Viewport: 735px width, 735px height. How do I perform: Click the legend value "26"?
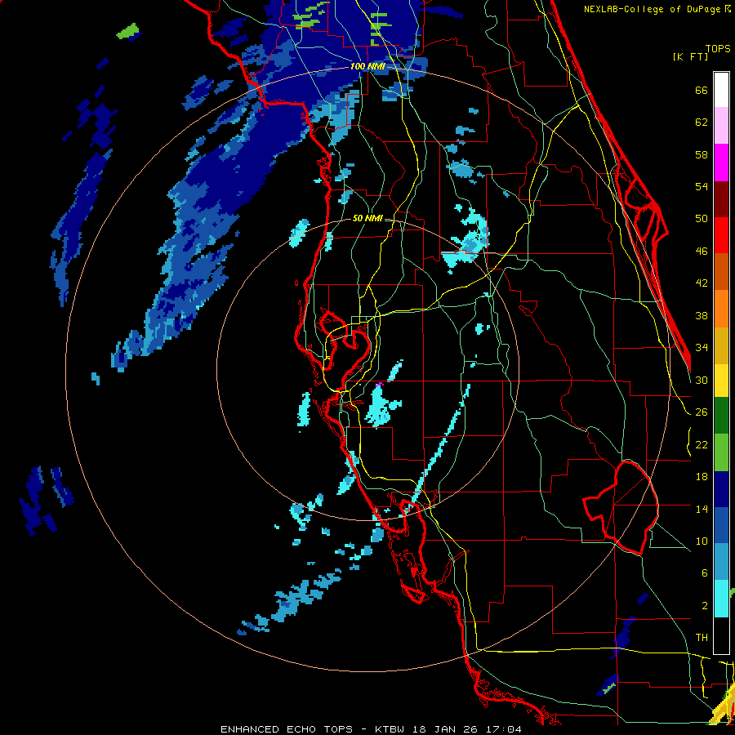[x=702, y=412]
